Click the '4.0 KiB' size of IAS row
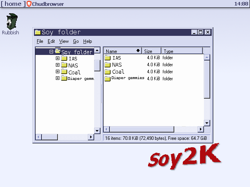 (154, 58)
